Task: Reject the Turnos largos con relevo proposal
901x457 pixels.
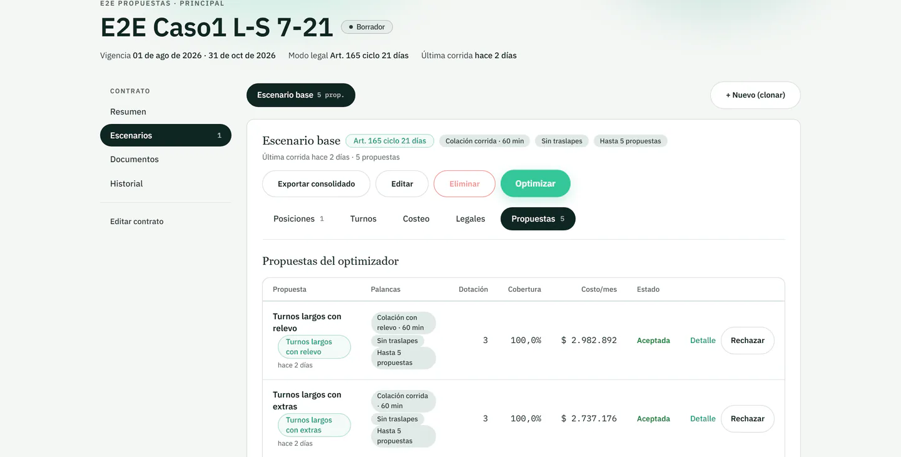Action: point(748,341)
